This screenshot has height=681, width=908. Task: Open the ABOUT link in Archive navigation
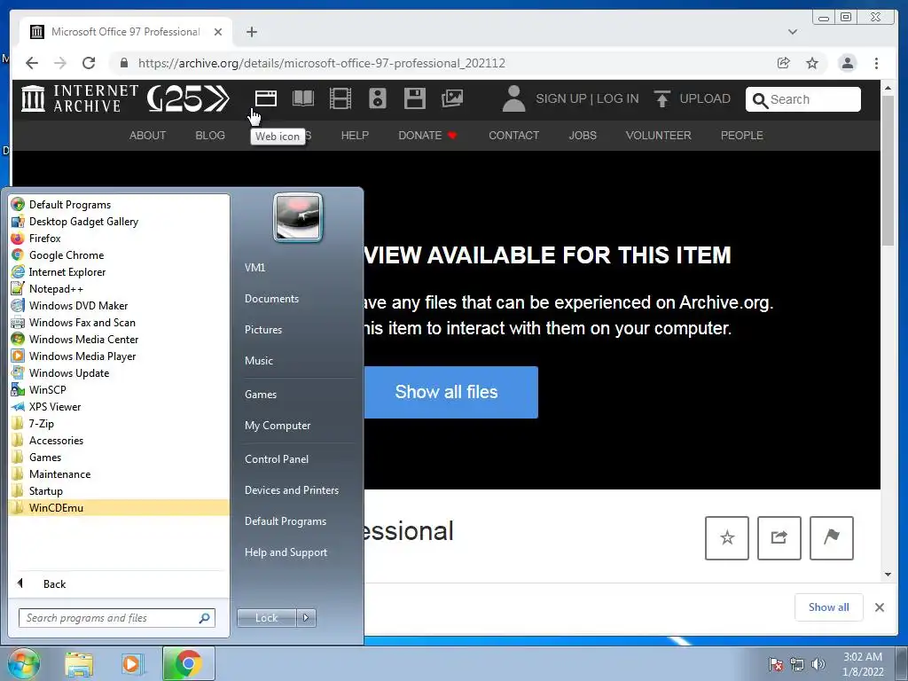147,136
